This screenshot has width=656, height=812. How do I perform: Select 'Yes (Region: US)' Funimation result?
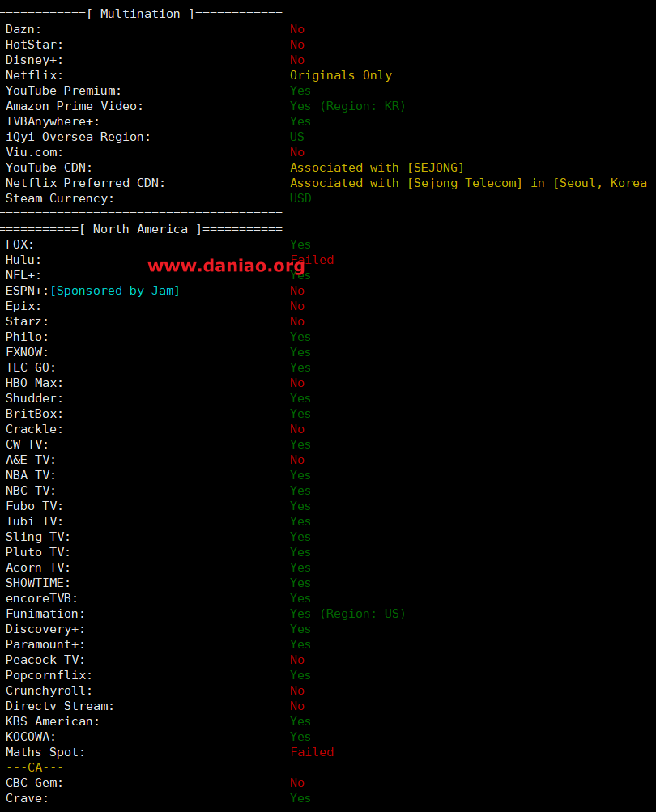click(x=347, y=614)
